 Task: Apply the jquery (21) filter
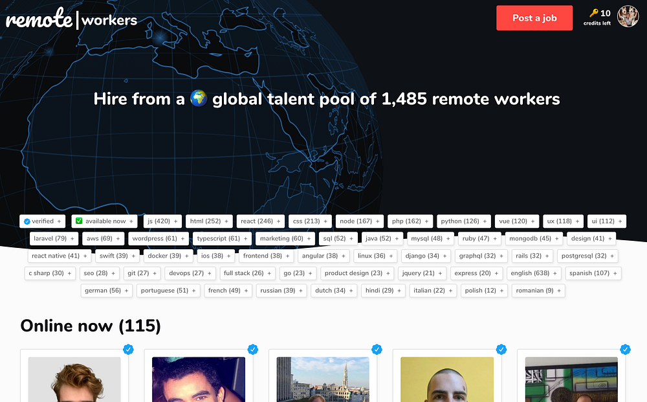[x=422, y=273]
